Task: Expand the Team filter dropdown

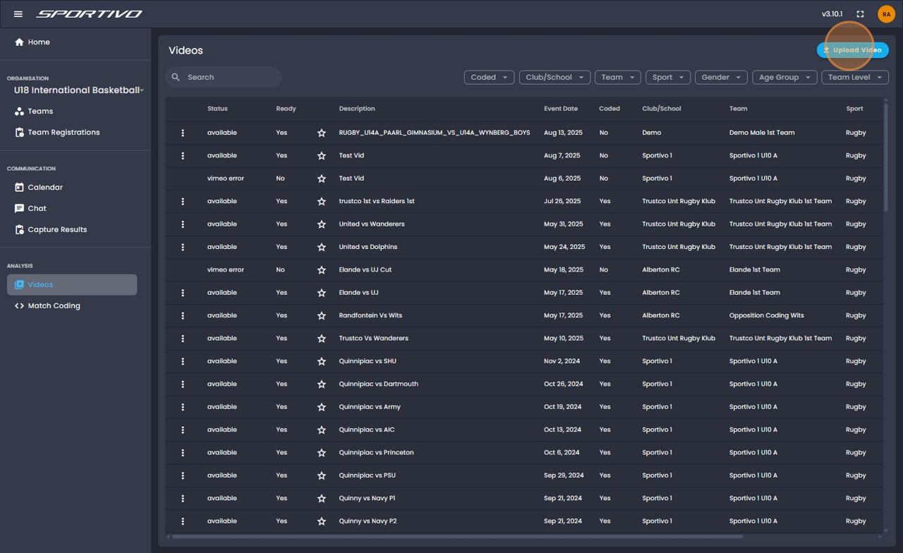Action: pos(617,78)
